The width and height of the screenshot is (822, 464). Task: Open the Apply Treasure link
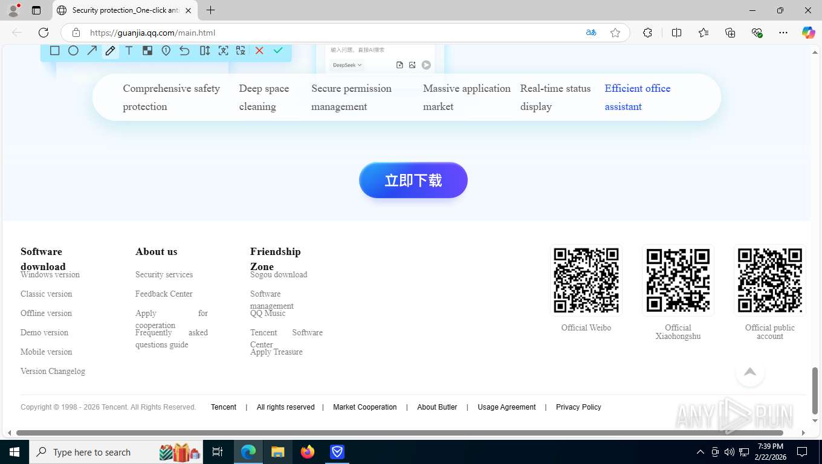coord(276,352)
